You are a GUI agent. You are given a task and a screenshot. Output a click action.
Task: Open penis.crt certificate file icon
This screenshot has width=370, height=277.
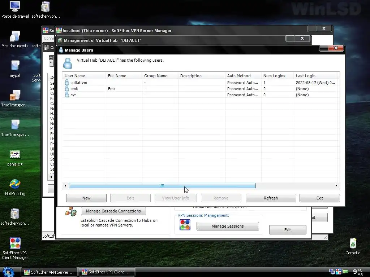tap(15, 158)
